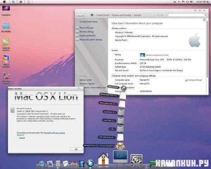The width and height of the screenshot is (211, 169).
Task: Click the System window vertical scrollbar
Action: (x=207, y=49)
